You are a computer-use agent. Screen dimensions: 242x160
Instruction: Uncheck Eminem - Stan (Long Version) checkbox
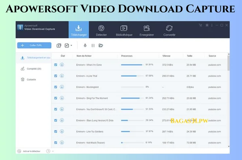56,121
